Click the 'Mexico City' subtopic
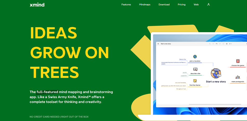Image resolution: width=247 pixels, height=121 pixels. (183, 59)
